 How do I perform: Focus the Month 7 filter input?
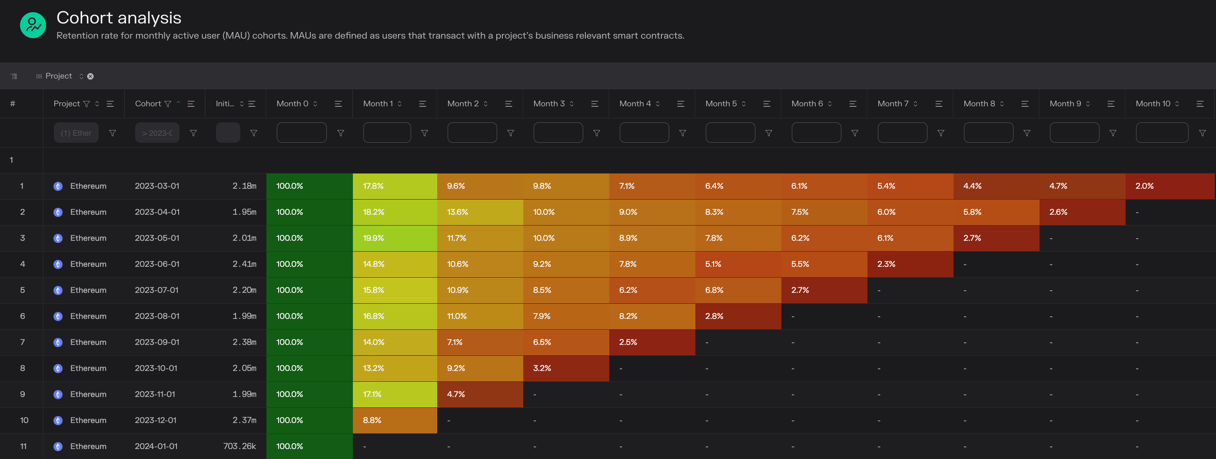pos(903,133)
